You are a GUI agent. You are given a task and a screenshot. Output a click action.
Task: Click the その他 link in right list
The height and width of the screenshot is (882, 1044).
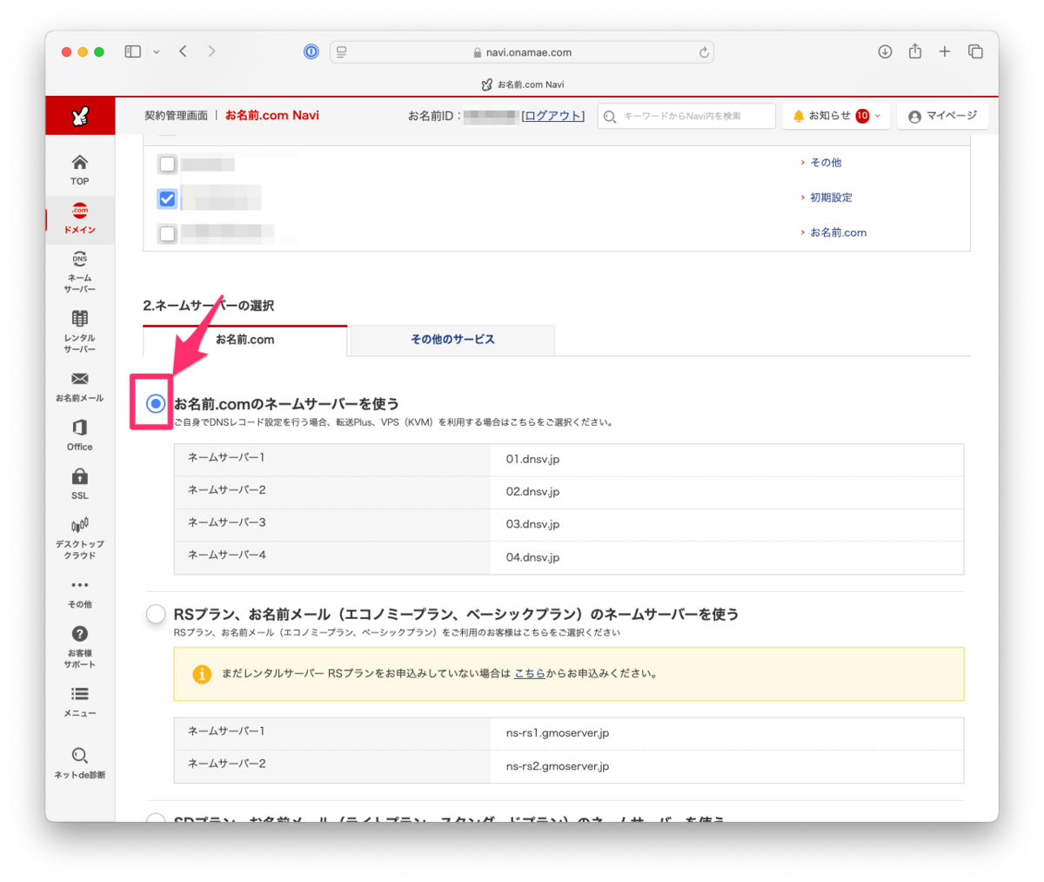(826, 163)
